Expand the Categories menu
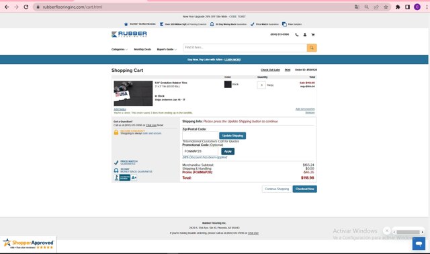 coord(120,49)
